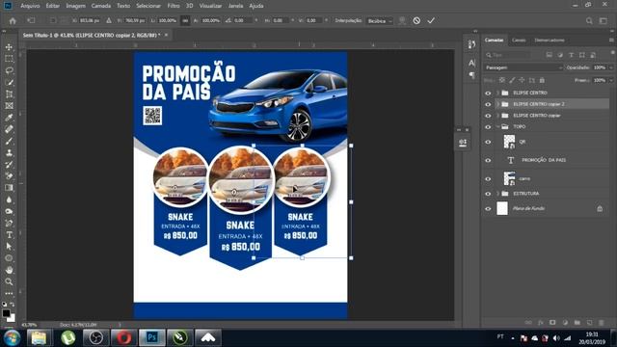
Task: Expand the ESTRUTURA group
Action: point(497,194)
